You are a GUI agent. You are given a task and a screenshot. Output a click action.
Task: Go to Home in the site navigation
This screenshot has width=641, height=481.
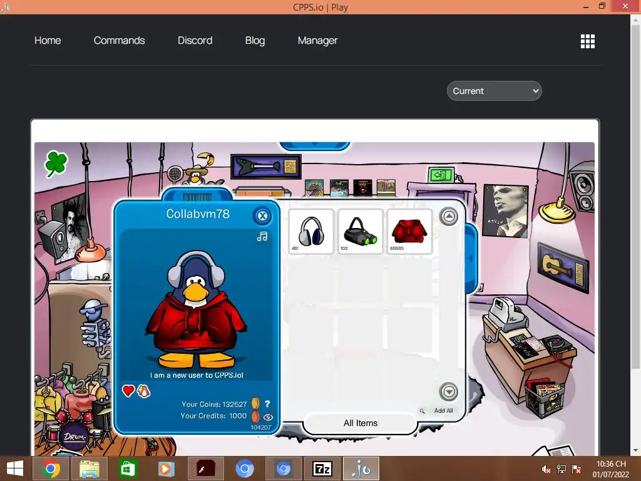tap(48, 41)
